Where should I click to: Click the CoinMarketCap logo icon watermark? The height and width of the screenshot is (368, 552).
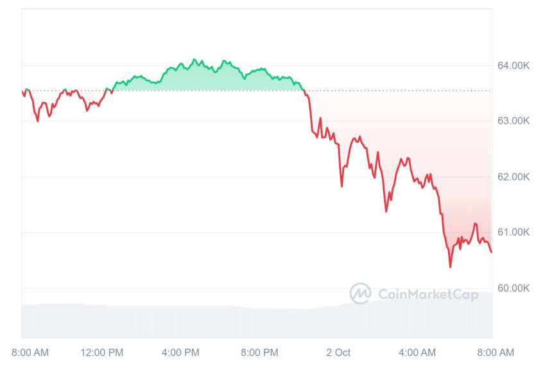(x=360, y=294)
